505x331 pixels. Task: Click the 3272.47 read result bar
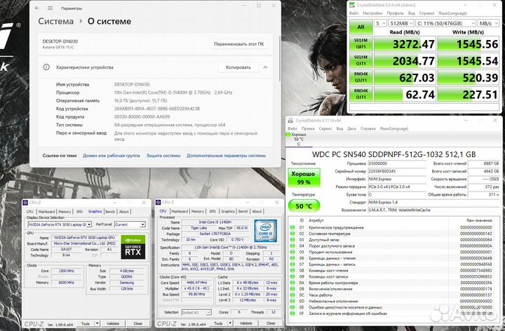[x=405, y=43]
